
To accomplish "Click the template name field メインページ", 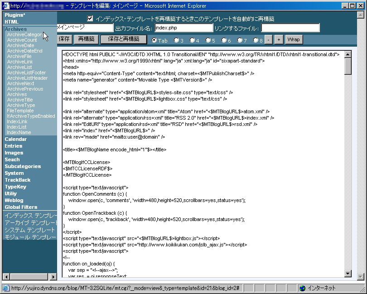I will click(x=85, y=27).
